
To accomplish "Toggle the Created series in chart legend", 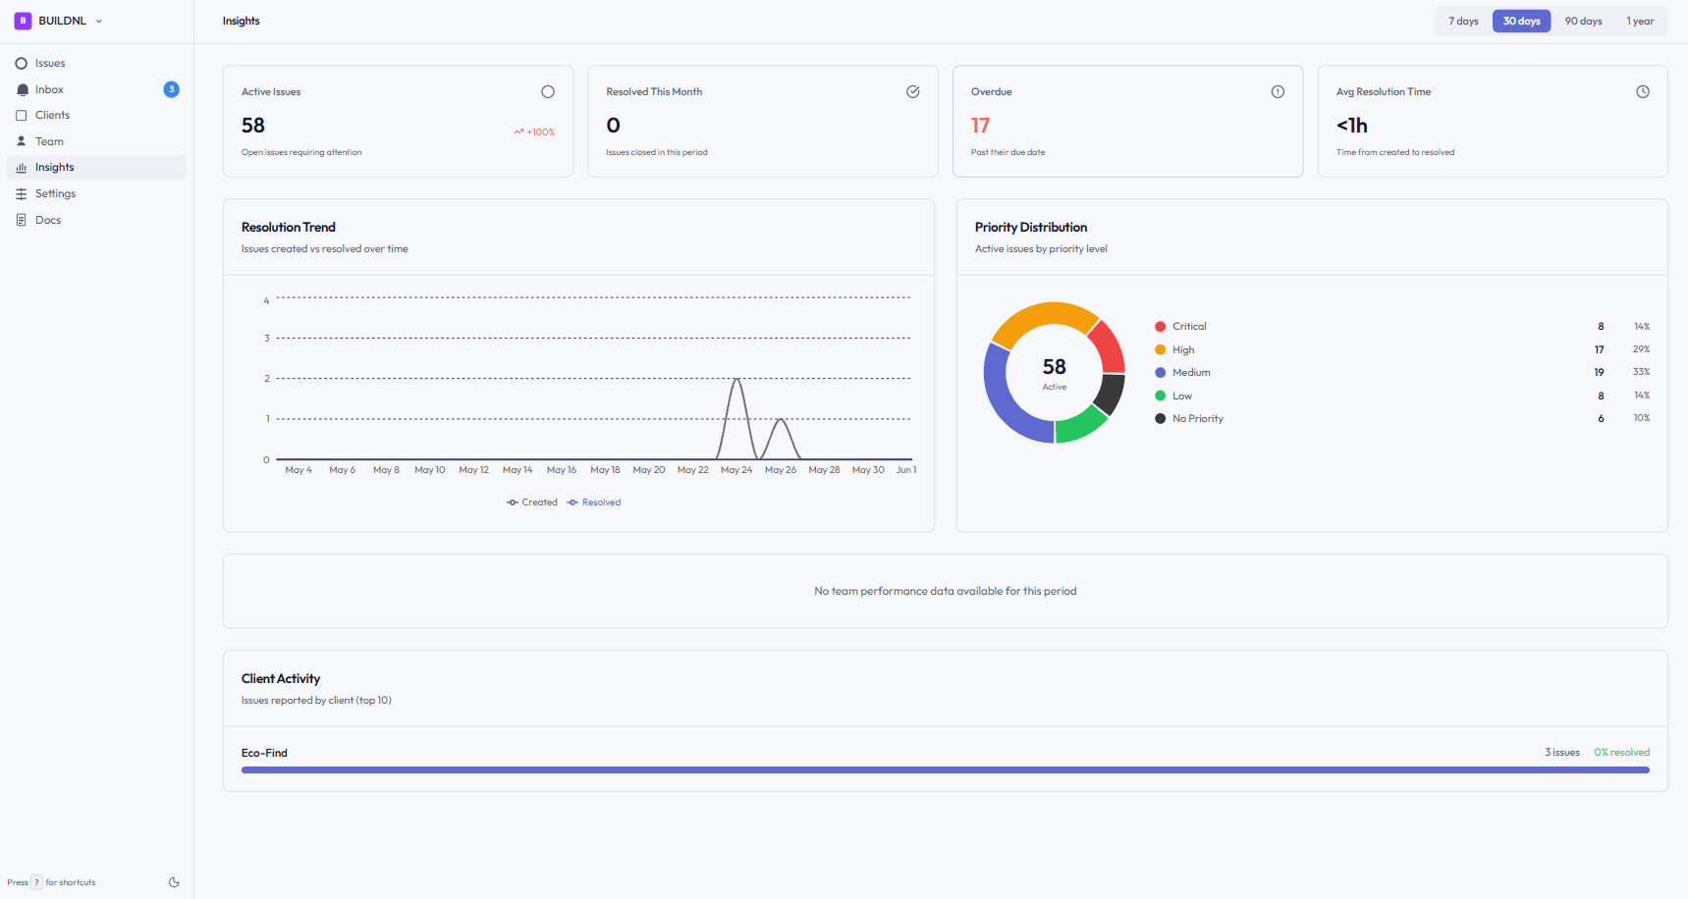I will 531,502.
